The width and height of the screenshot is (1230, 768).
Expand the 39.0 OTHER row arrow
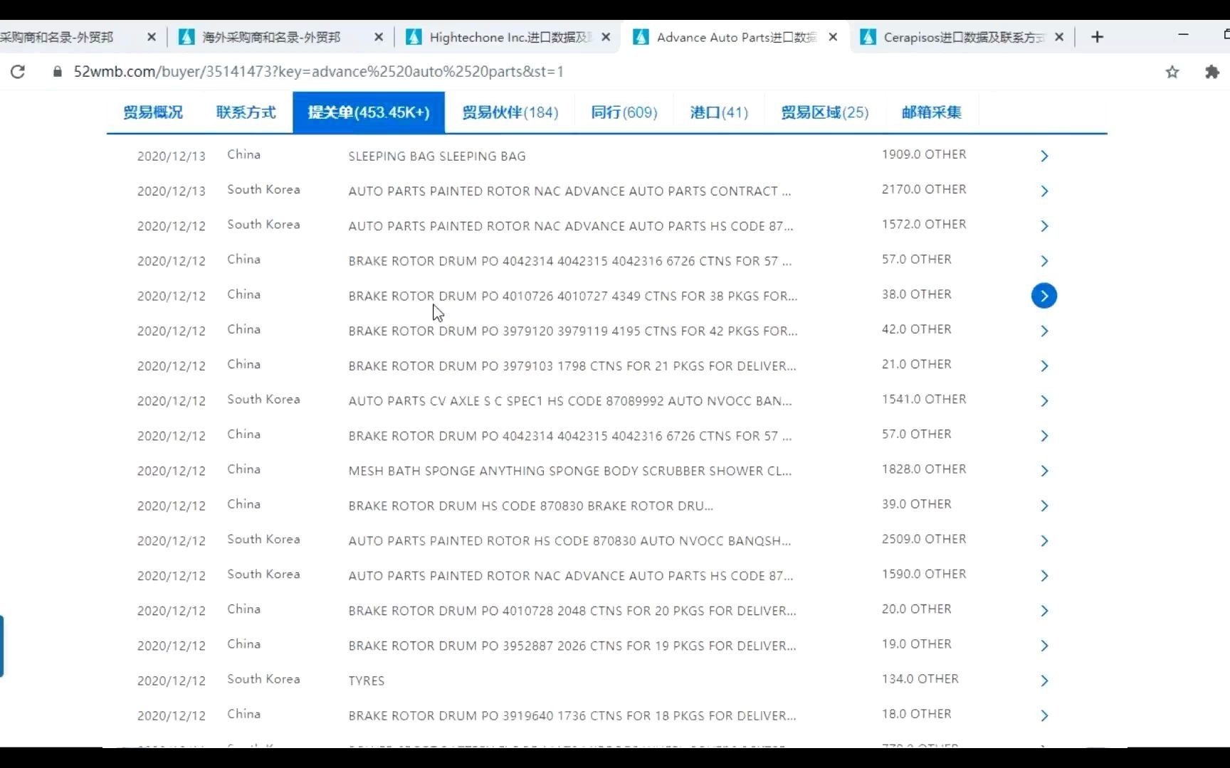tap(1044, 506)
